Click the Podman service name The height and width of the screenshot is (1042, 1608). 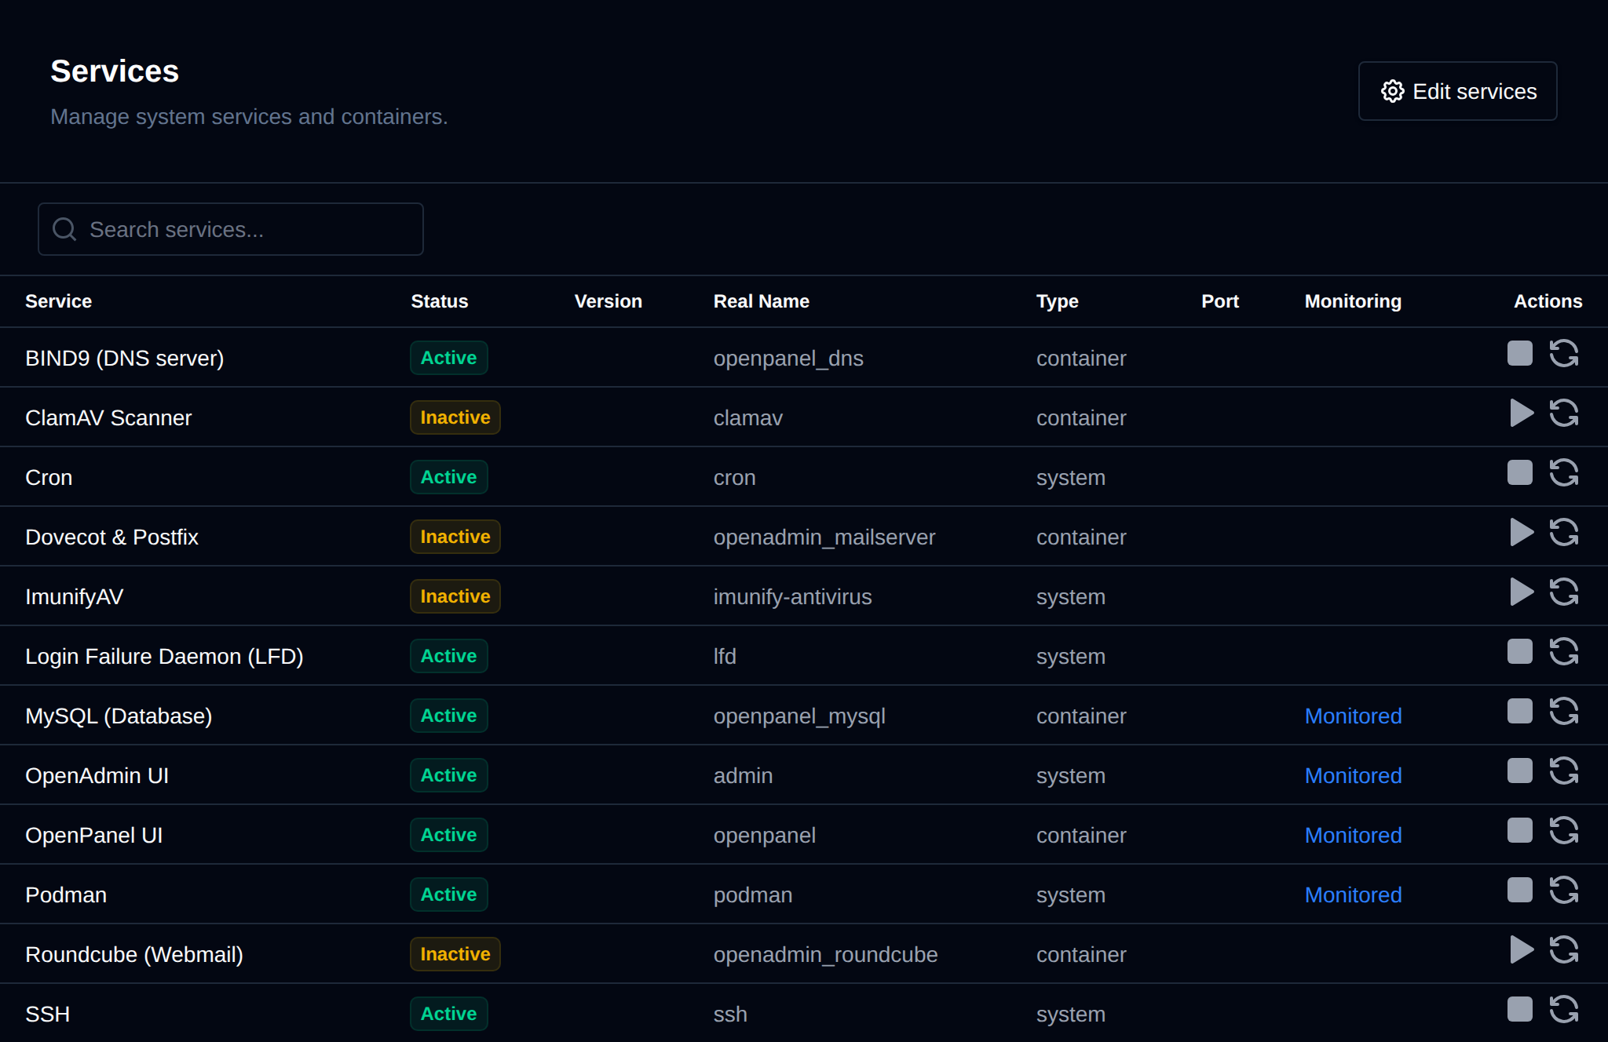tap(66, 894)
